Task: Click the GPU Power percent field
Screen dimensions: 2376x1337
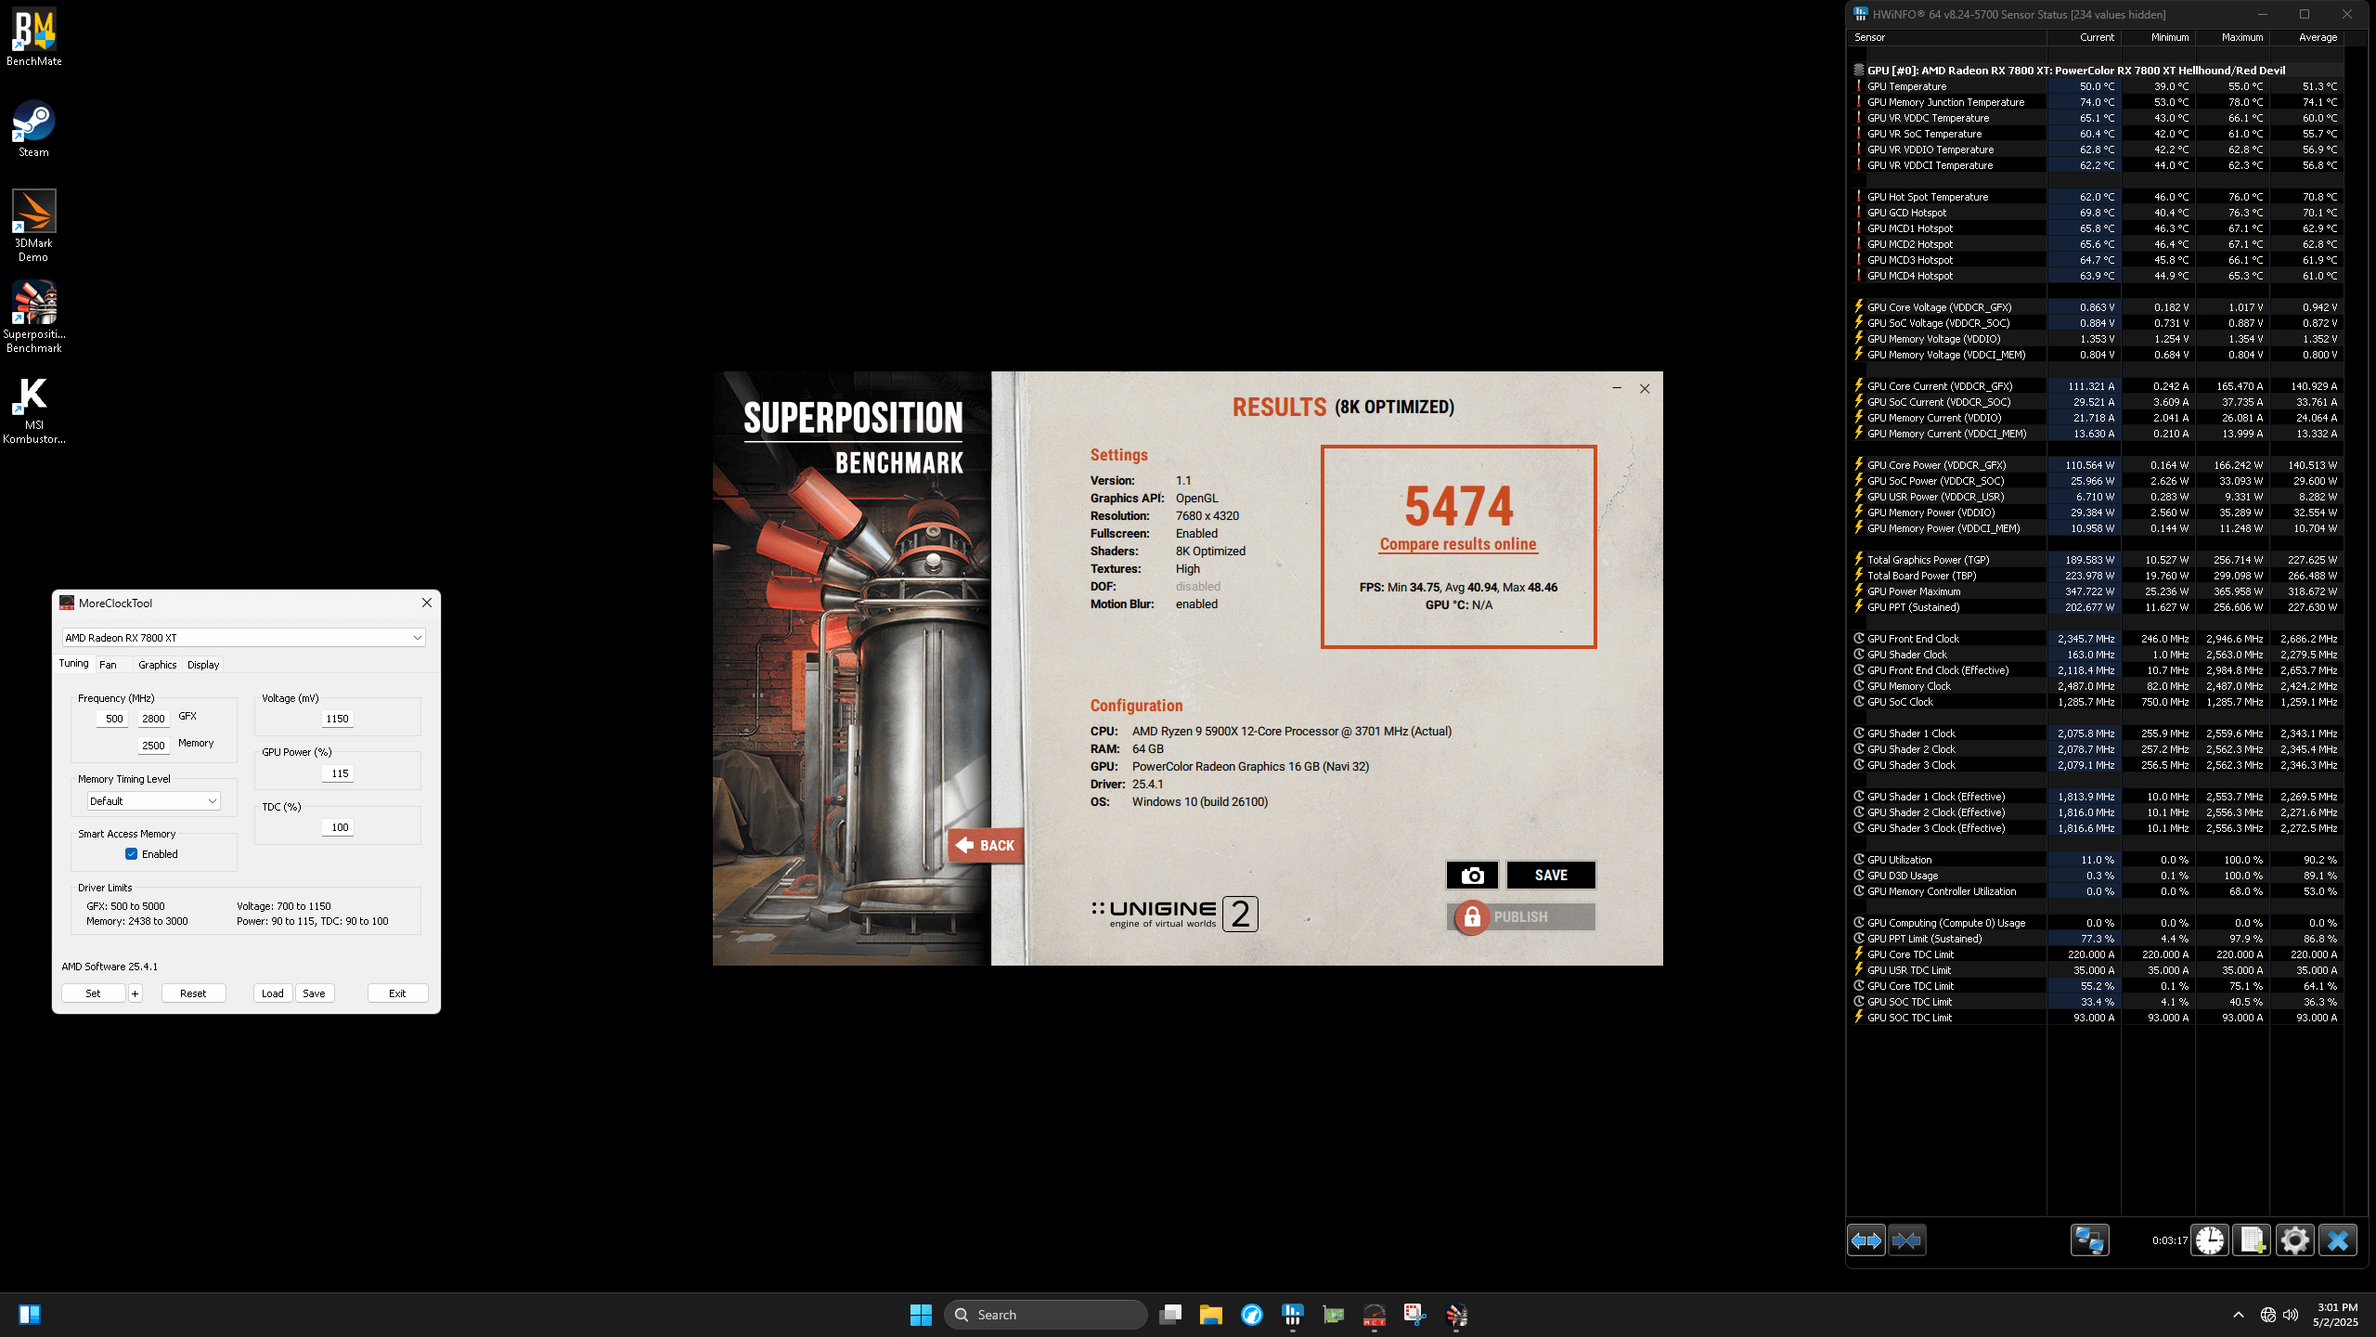Action: (338, 773)
